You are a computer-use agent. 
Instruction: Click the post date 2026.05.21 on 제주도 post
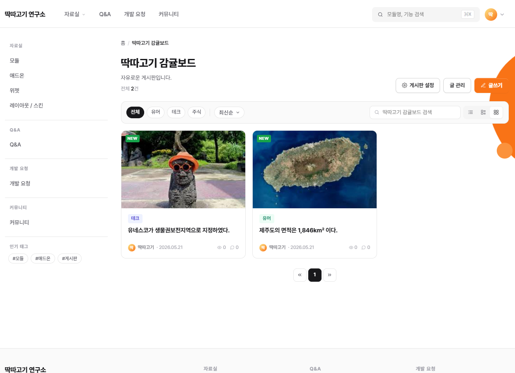[302, 247]
